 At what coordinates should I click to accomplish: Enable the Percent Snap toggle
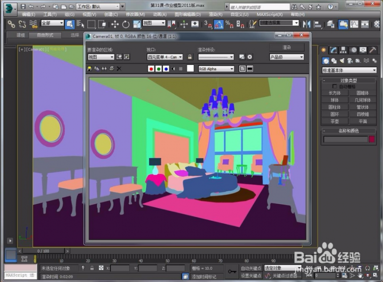coord(229,24)
